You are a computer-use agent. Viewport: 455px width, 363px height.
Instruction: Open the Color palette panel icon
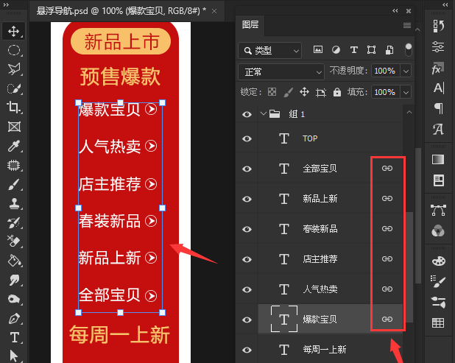coord(438,261)
